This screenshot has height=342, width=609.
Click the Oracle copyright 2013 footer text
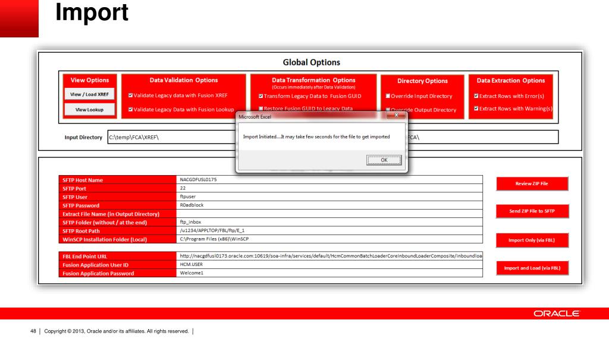pos(116,331)
